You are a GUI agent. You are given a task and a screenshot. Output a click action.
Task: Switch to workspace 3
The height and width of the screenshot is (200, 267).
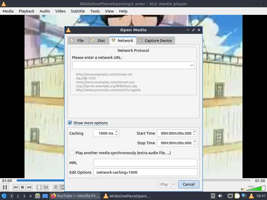coord(24,196)
